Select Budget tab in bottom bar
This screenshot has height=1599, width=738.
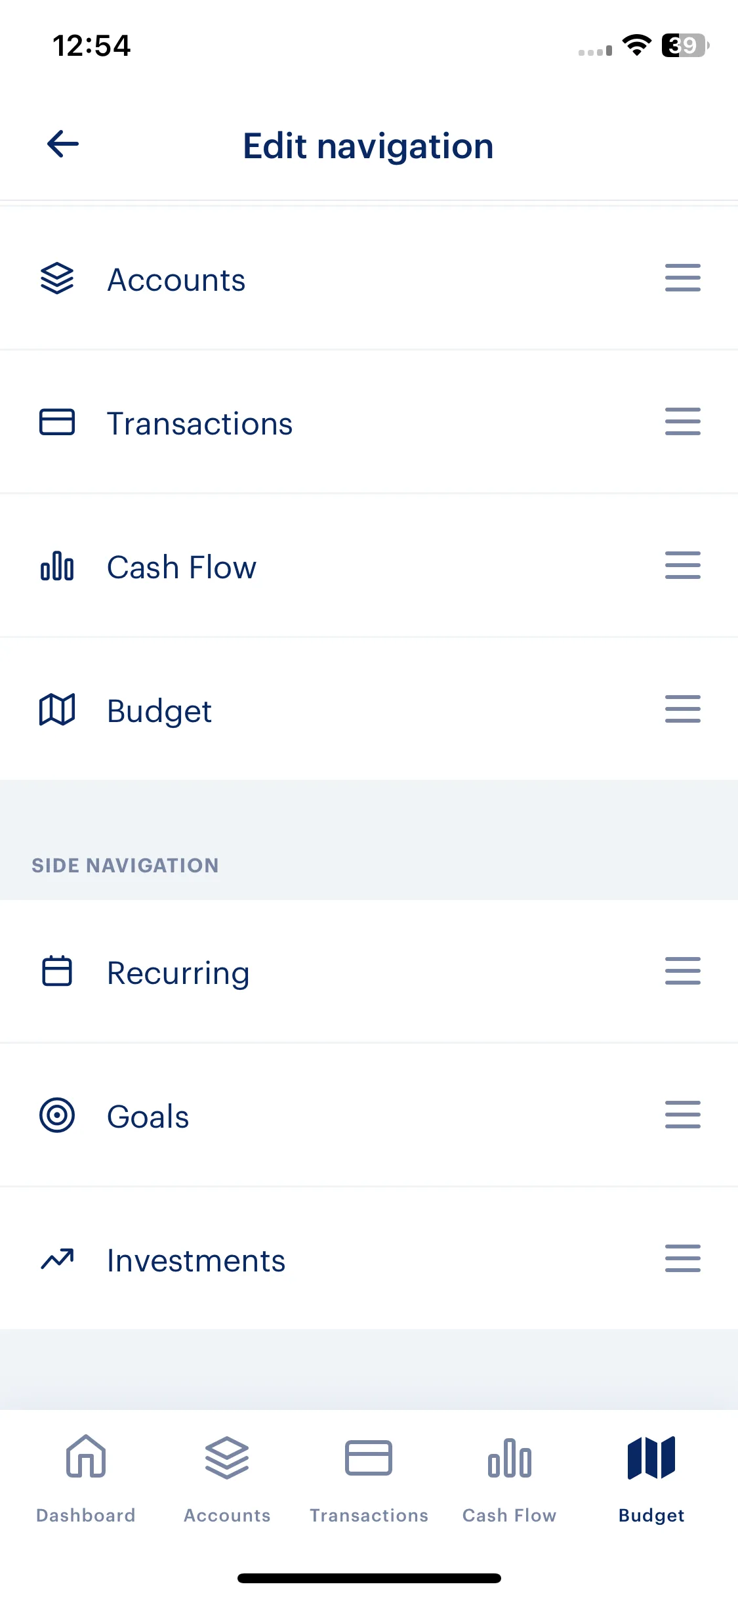651,1478
